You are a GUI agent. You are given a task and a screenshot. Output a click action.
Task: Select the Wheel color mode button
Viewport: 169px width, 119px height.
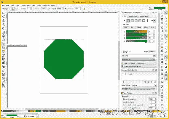(146, 28)
